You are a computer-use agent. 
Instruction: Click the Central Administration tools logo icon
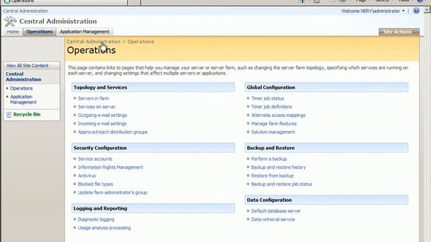tap(10, 22)
